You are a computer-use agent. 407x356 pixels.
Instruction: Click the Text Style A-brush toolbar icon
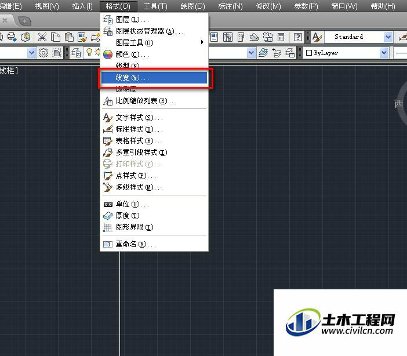[317, 37]
